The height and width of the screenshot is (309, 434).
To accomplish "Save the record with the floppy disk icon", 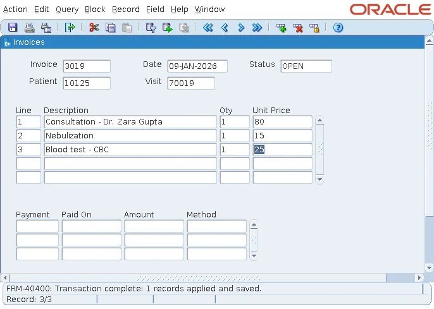I will click(13, 28).
